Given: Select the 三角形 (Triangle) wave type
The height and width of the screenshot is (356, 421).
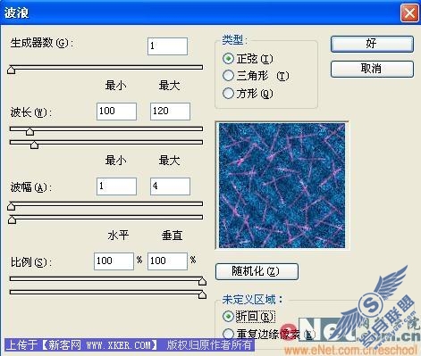Looking at the screenshot, I should (x=228, y=76).
